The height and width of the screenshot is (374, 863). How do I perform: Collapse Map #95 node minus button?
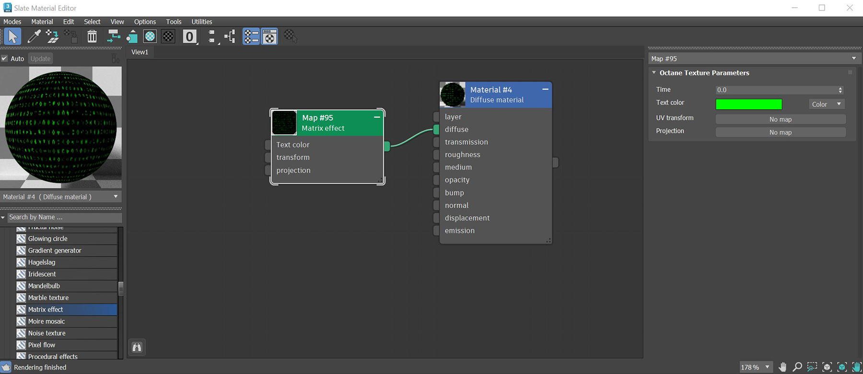[x=377, y=117]
